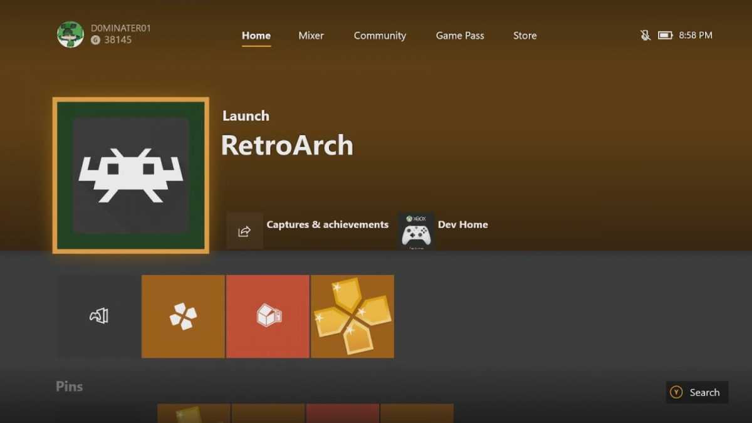The width and height of the screenshot is (752, 423).
Task: Go to the Game Pass tab
Action: (460, 36)
